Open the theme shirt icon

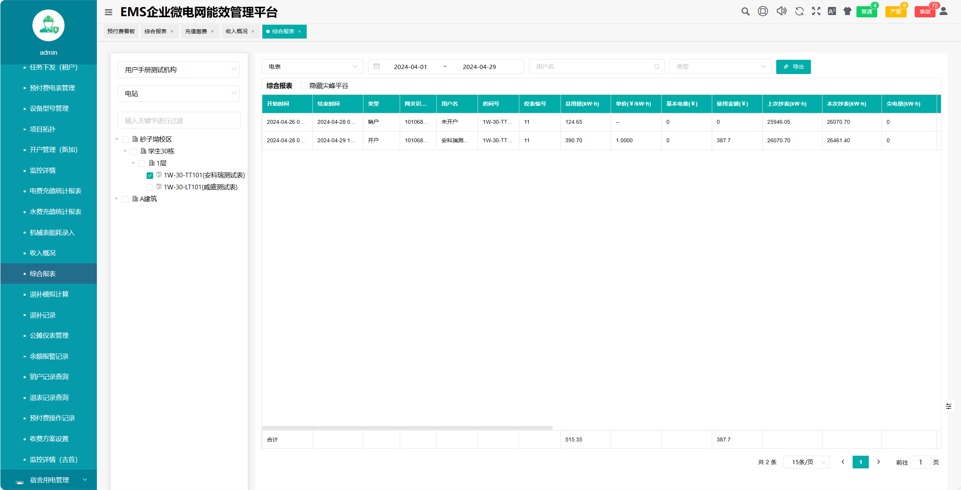[847, 12]
